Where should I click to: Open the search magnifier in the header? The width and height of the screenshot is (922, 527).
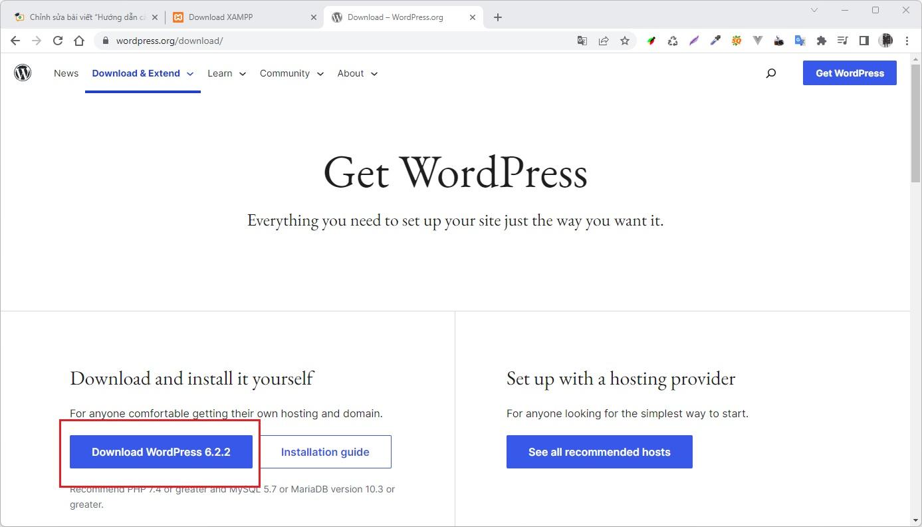pyautogui.click(x=771, y=73)
